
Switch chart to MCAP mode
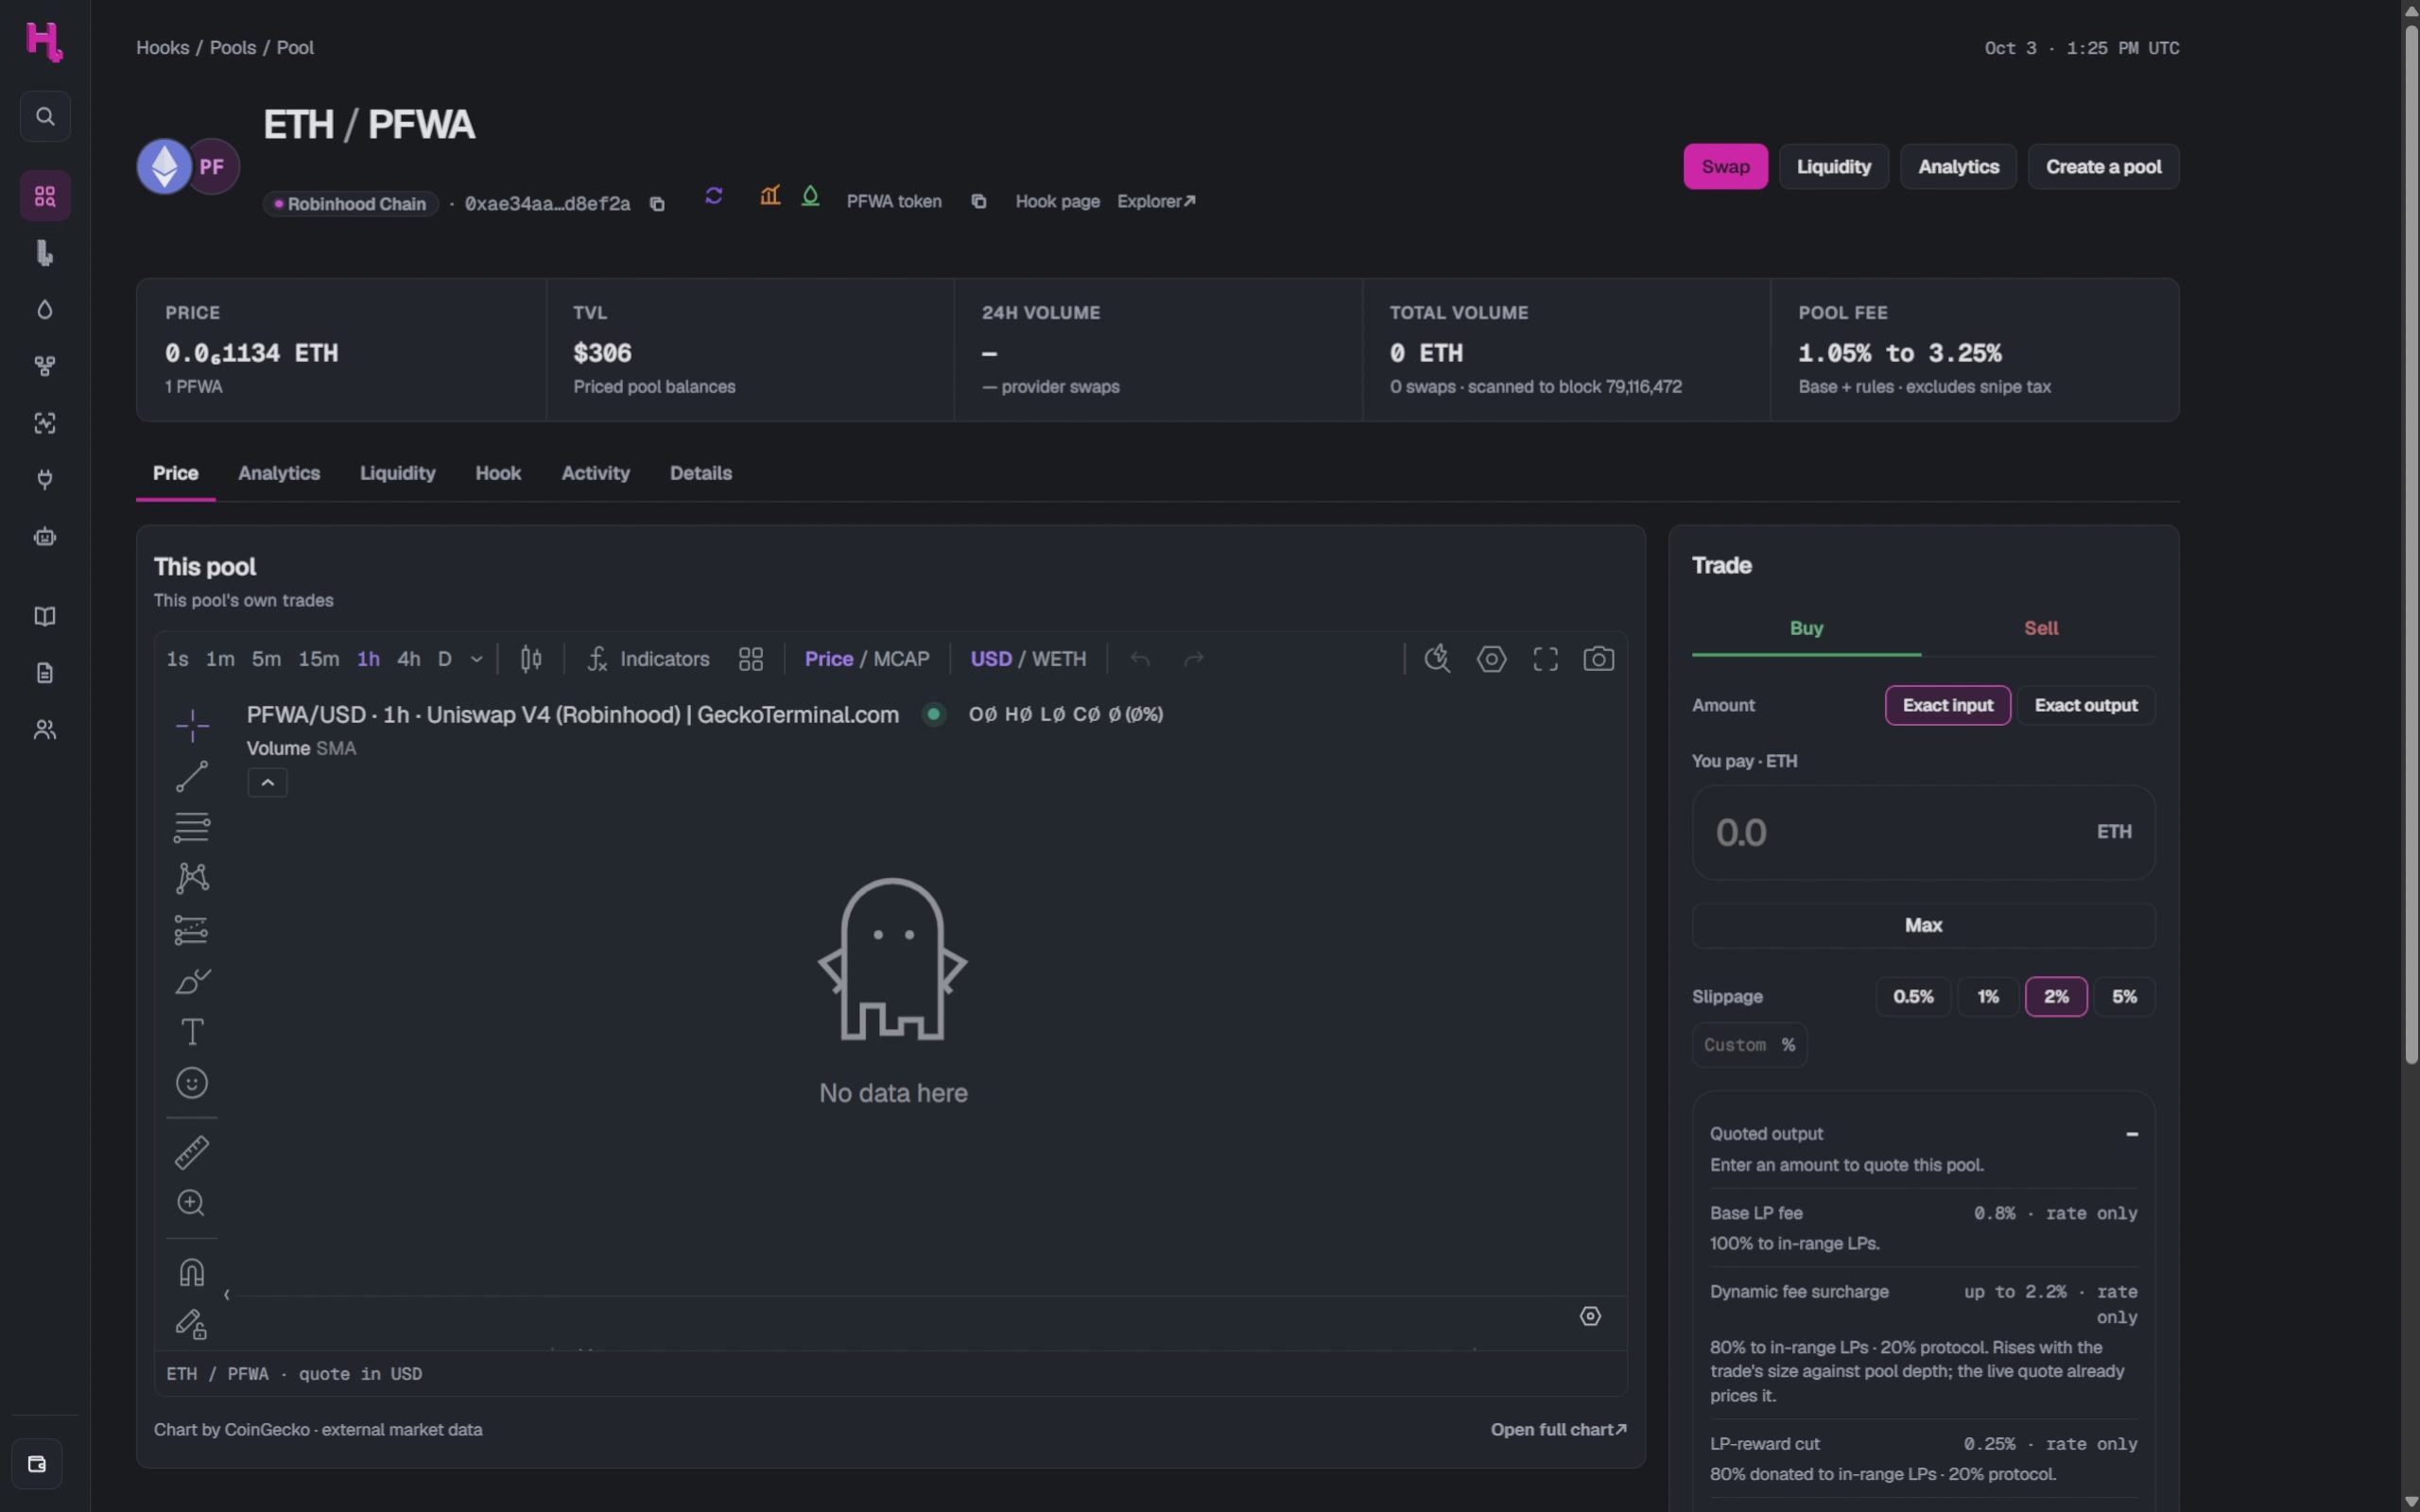coord(901,659)
